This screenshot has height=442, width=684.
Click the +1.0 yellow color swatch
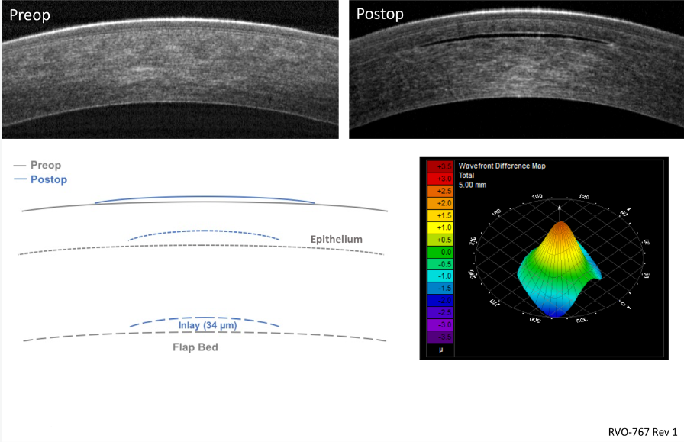pos(440,227)
